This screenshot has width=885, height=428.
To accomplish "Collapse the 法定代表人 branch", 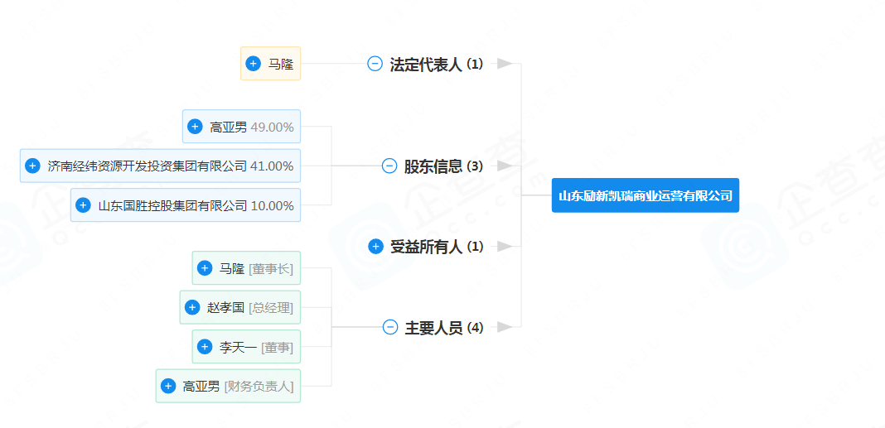I will [375, 64].
